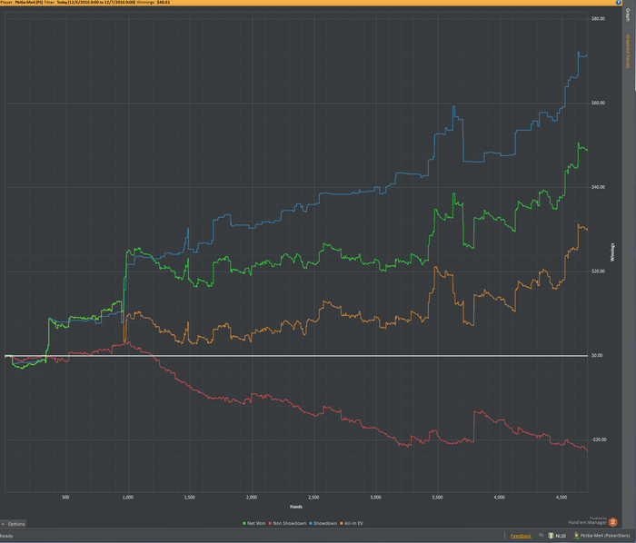
Task: Click the 4,500 hands axis label
Action: pos(561,498)
